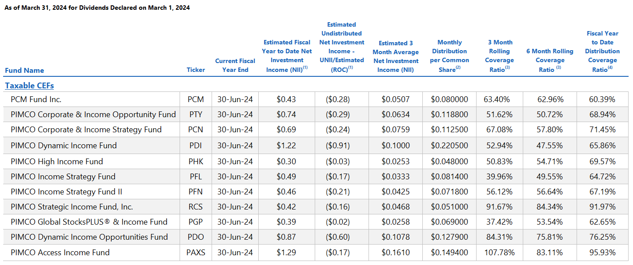Select the ($0.91) undistributed income cell
The image size is (633, 265).
tap(338, 146)
